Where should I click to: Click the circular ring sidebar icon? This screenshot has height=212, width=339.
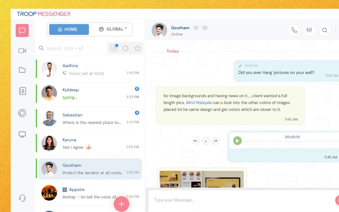(22, 113)
